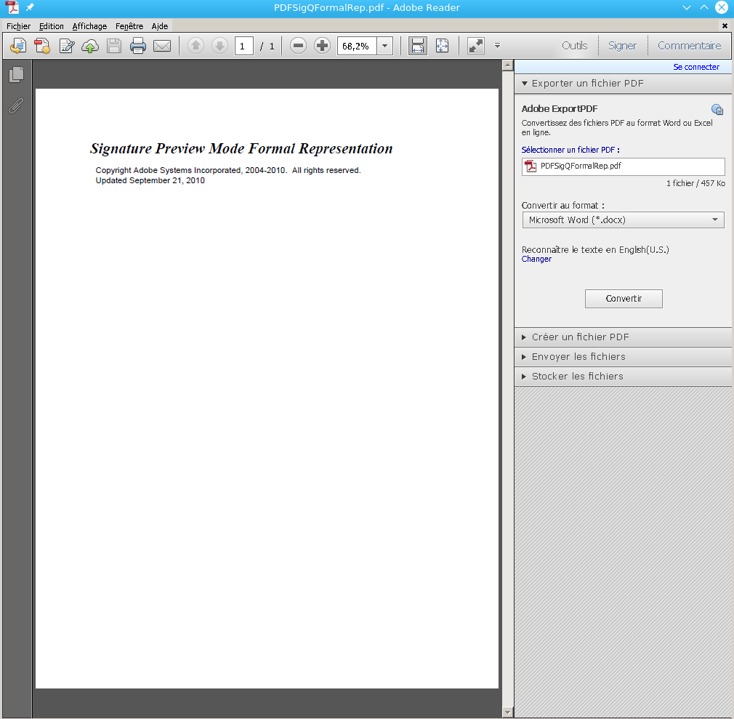Open the toolbar customization dropdown arrow

tap(497, 45)
